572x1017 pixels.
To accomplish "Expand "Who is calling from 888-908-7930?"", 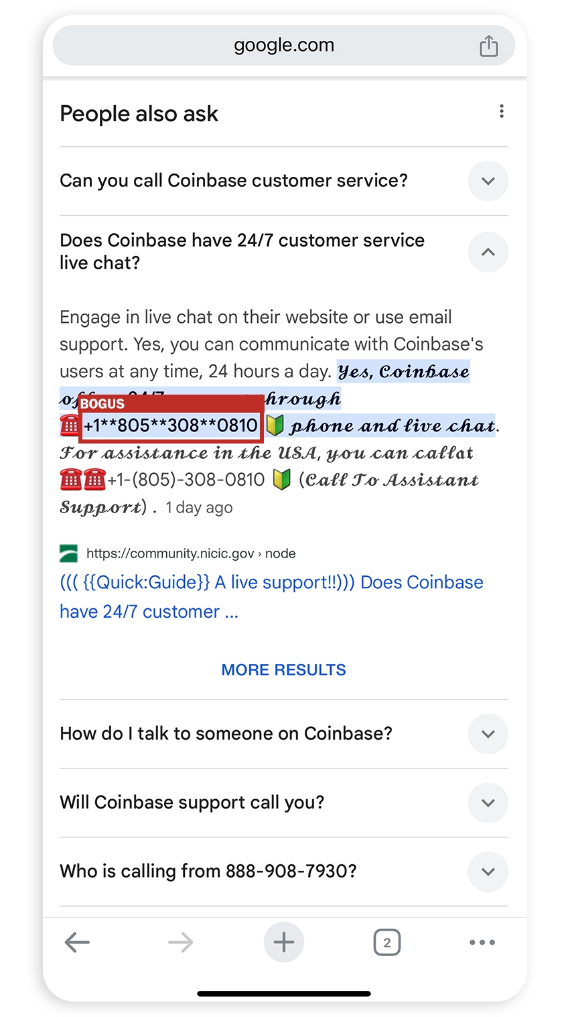I will pos(488,872).
